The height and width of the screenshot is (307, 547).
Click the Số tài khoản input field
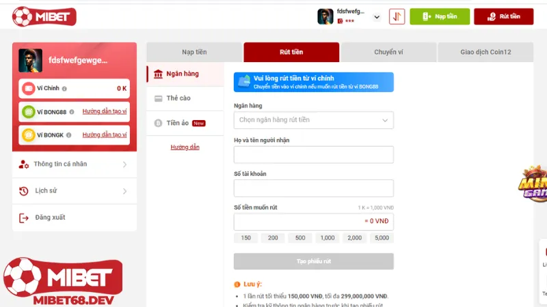[x=313, y=188]
